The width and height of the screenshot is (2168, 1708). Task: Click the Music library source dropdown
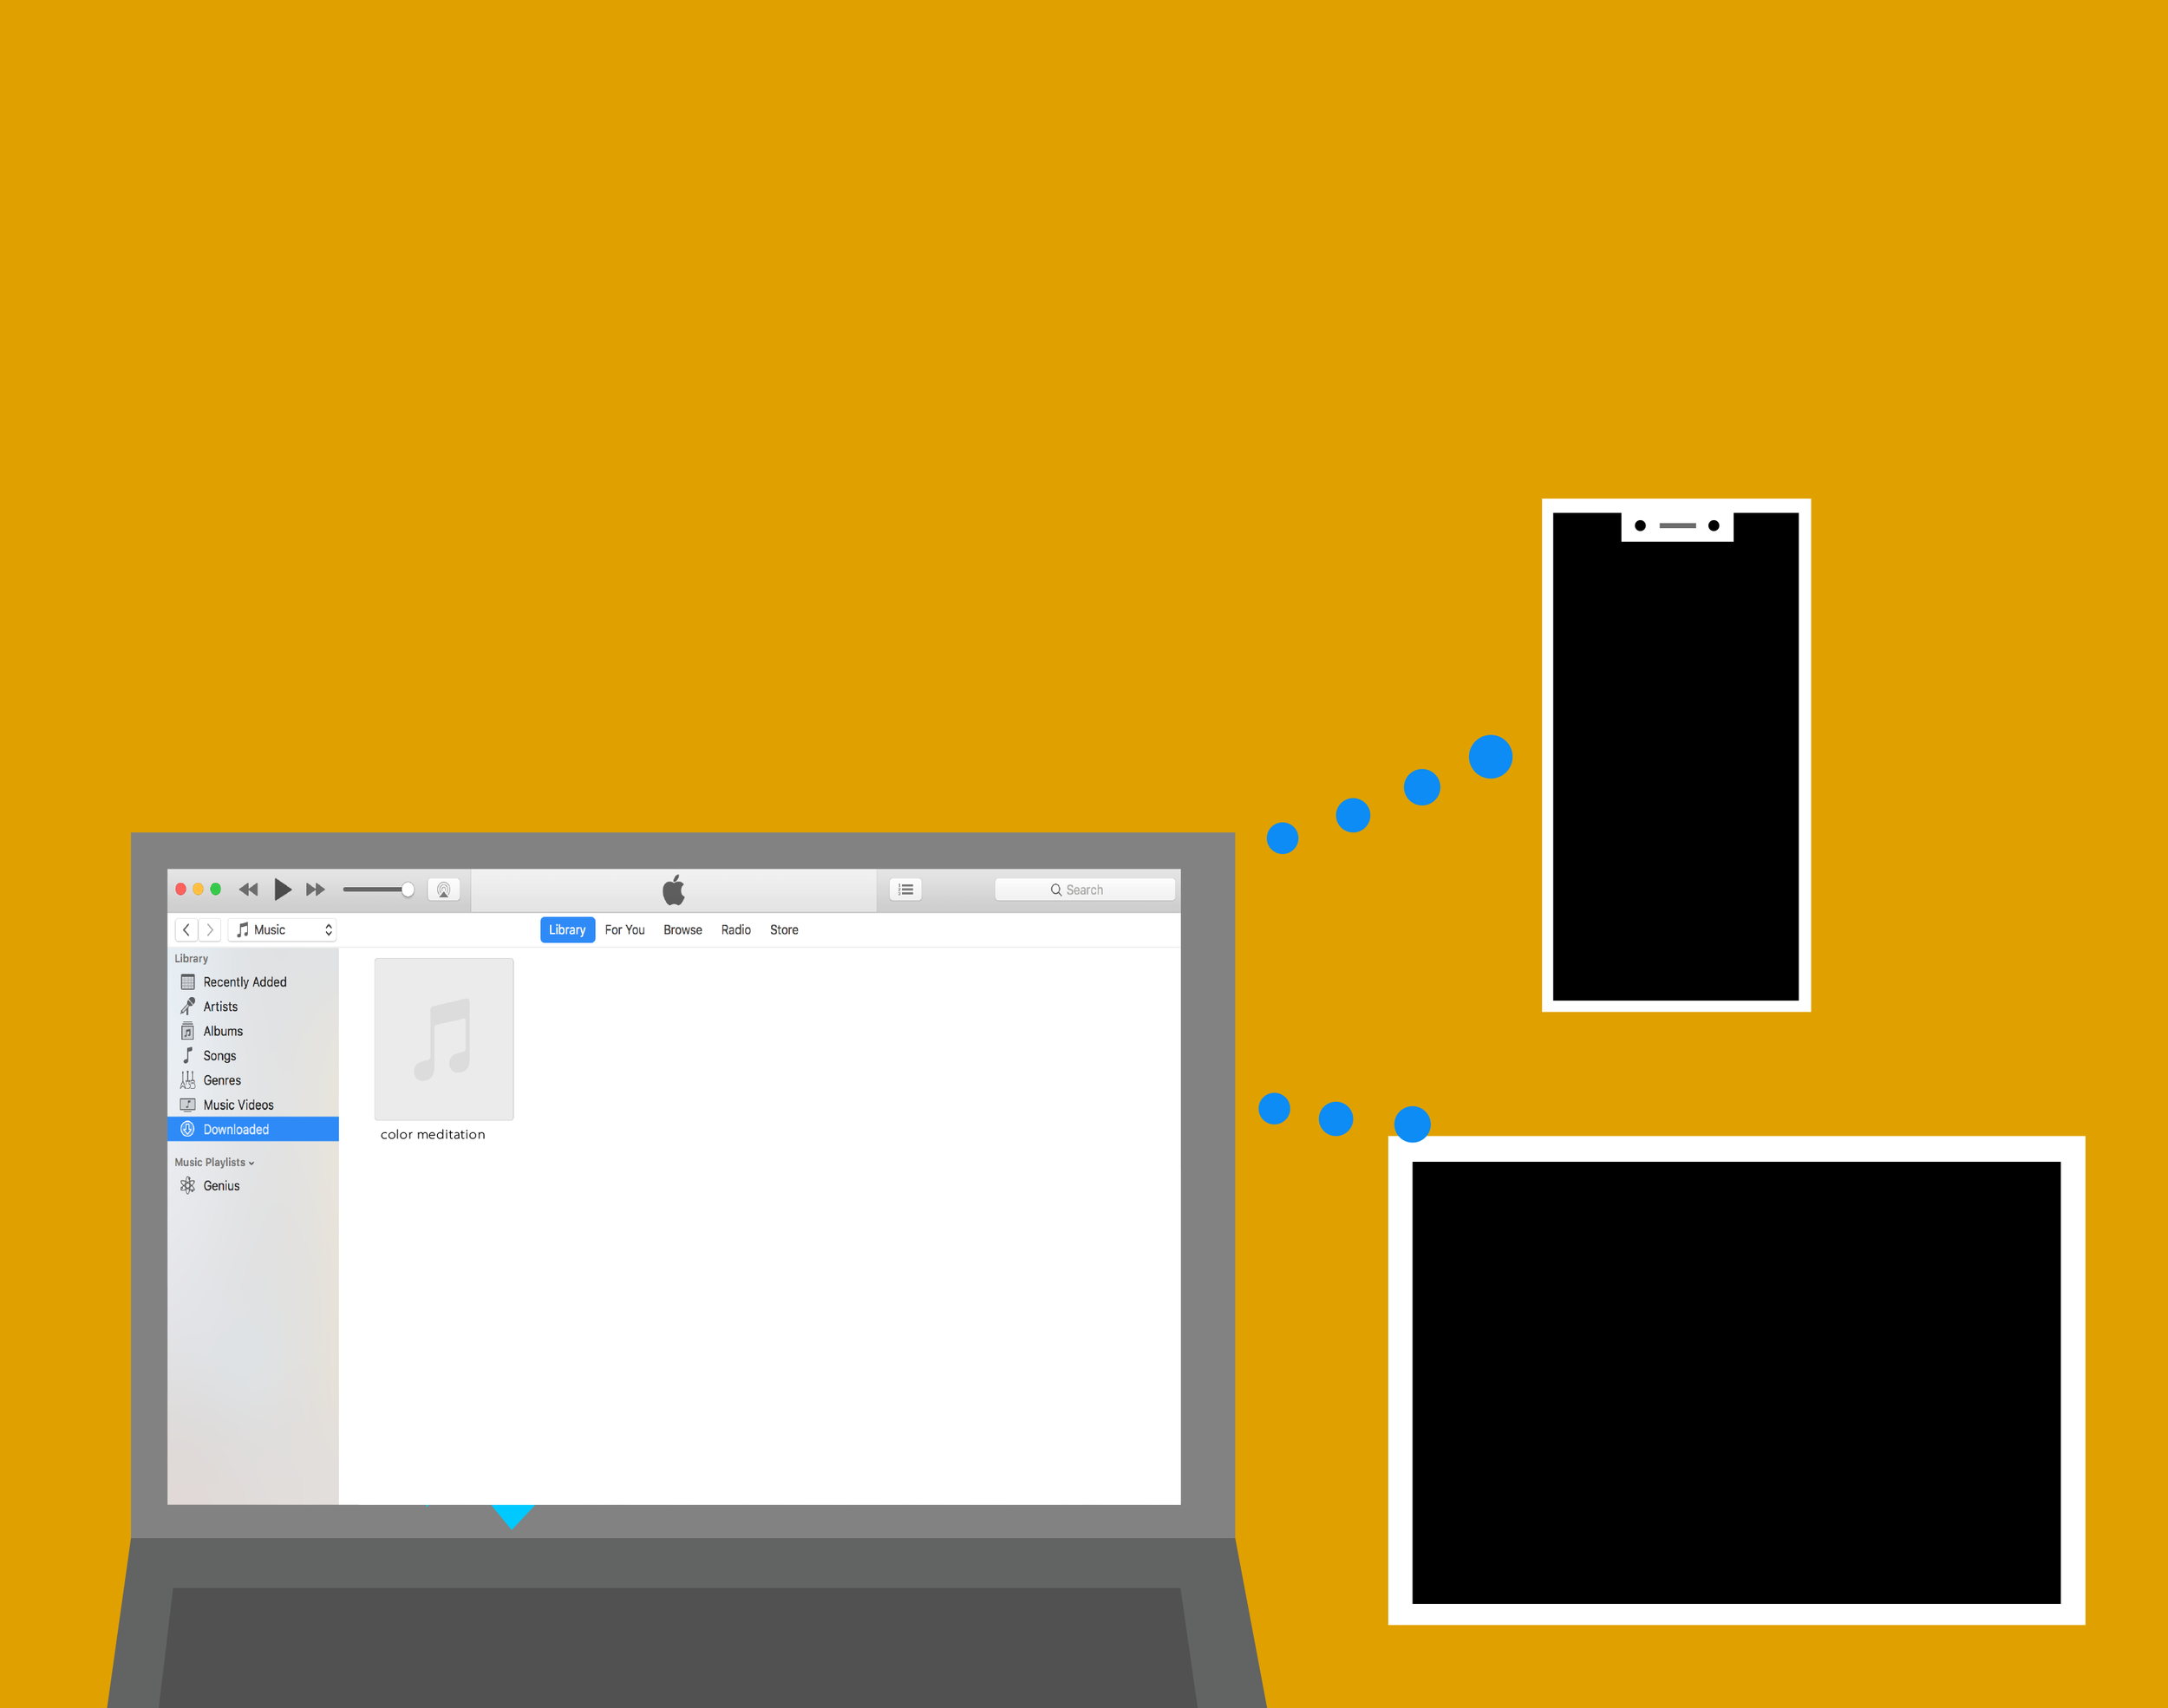pyautogui.click(x=273, y=929)
